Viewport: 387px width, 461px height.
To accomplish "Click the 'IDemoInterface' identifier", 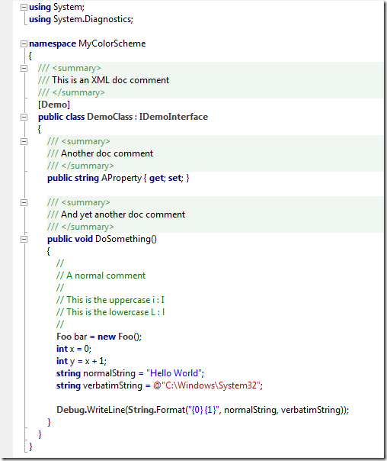I will pos(174,117).
